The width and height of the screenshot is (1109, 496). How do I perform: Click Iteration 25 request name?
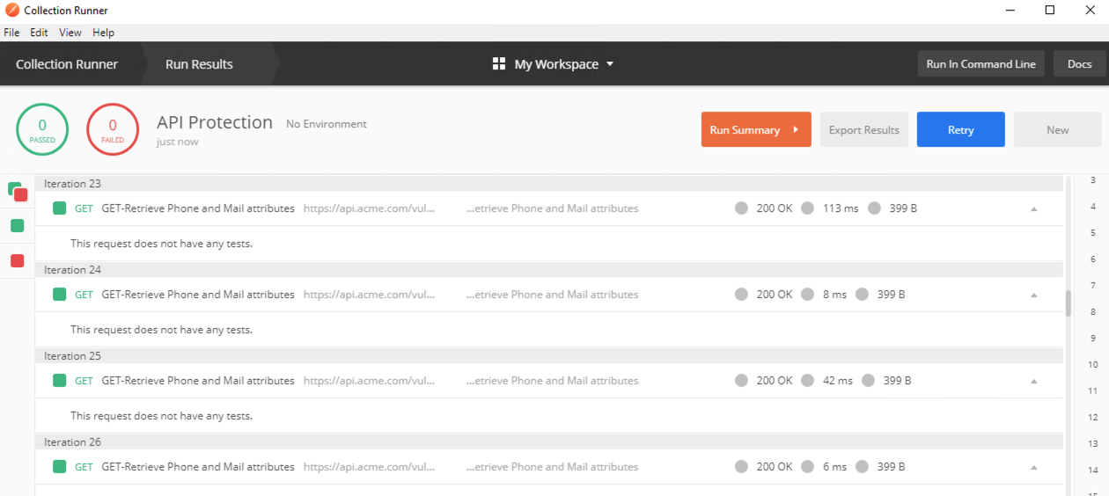click(198, 381)
